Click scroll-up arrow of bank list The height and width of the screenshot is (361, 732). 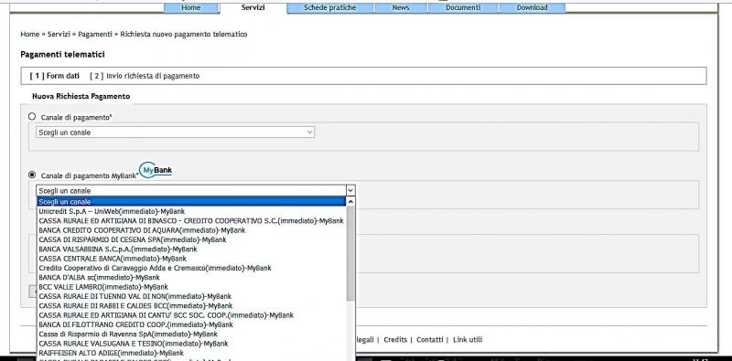[x=350, y=201]
